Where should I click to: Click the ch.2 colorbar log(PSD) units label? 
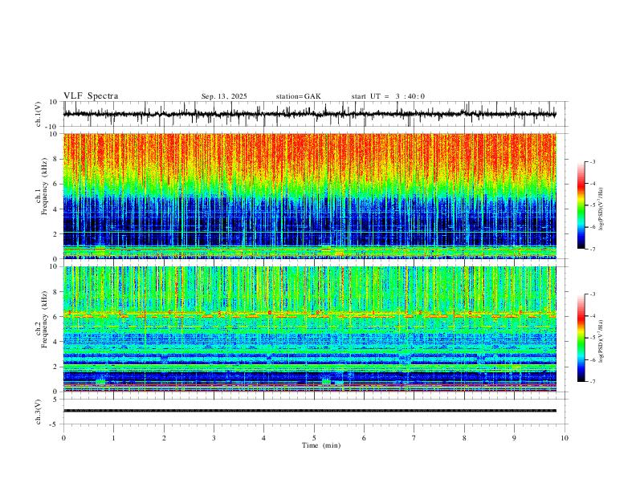(x=601, y=342)
